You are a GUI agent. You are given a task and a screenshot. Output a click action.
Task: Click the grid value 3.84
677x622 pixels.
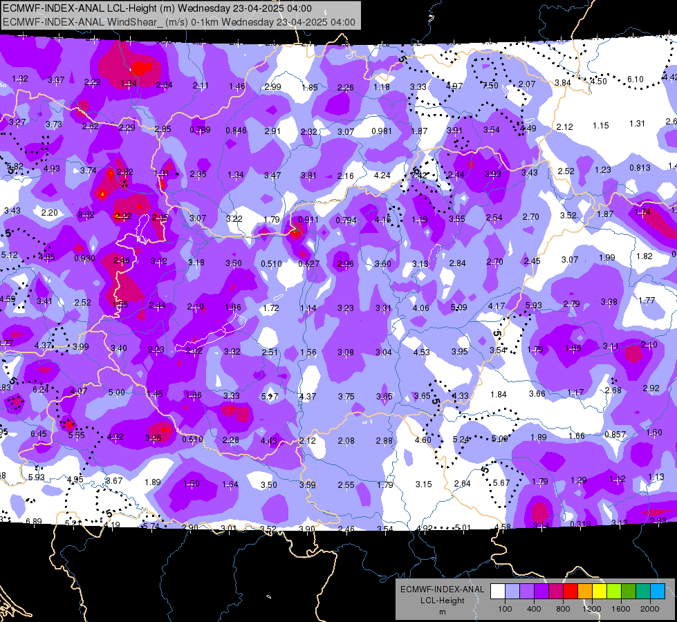pos(563,82)
